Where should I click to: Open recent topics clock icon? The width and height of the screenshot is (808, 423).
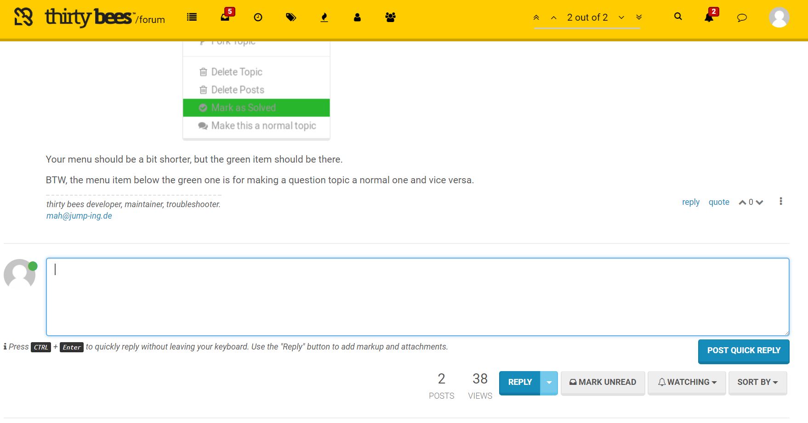pyautogui.click(x=258, y=17)
